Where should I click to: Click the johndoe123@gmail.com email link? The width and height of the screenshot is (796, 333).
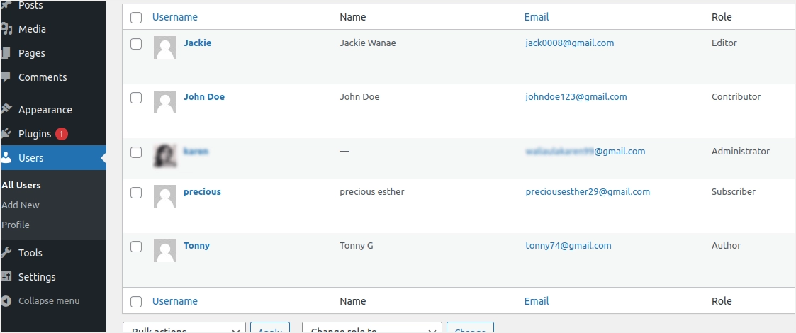[576, 96]
